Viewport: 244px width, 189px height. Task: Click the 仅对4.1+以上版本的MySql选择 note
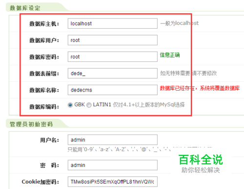[x=149, y=105]
